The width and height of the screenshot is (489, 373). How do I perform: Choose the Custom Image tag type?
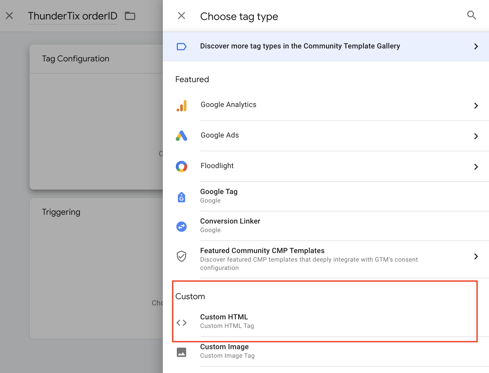click(x=326, y=352)
